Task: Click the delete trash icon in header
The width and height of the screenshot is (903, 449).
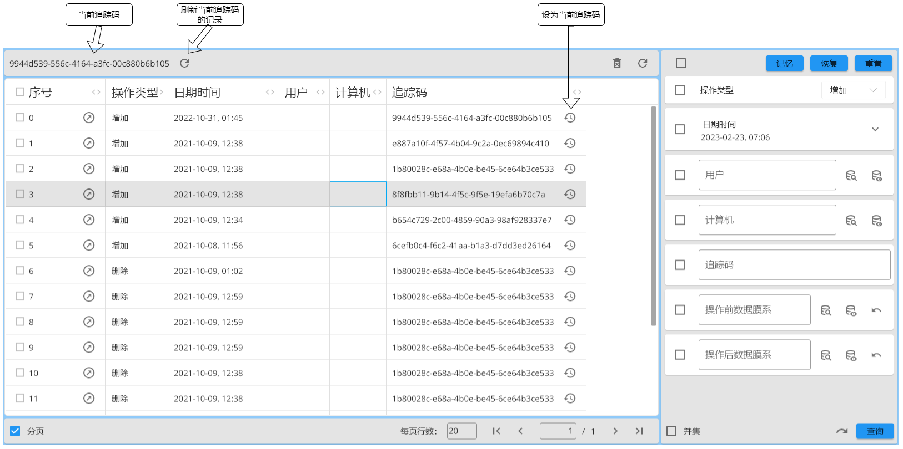Action: click(x=616, y=63)
